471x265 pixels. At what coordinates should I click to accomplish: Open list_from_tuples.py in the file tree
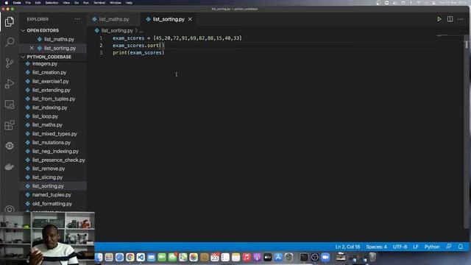[x=54, y=99]
